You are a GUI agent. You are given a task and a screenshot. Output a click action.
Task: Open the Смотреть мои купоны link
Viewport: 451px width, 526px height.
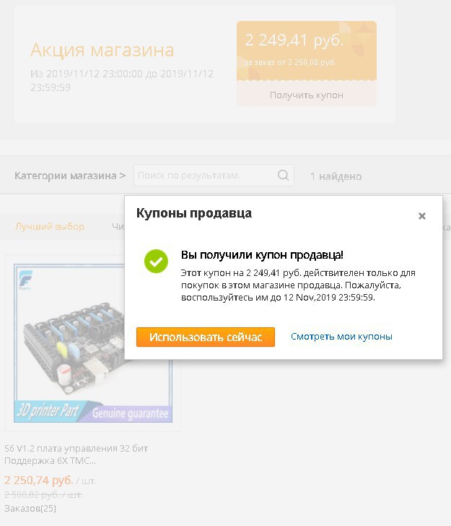(x=341, y=337)
